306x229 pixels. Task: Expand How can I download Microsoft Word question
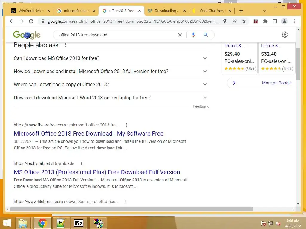[111, 98]
